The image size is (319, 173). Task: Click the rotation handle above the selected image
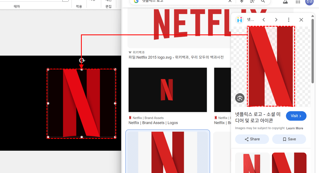[82, 61]
